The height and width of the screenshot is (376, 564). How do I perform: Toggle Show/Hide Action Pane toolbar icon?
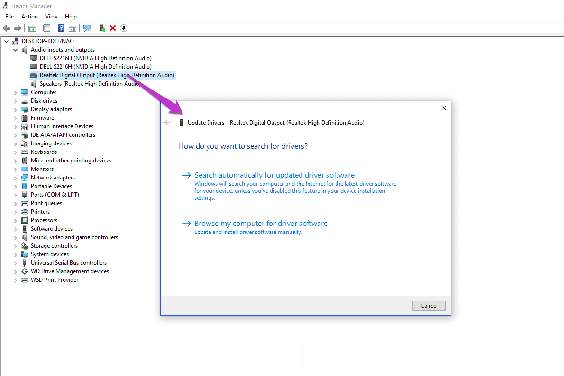73,28
